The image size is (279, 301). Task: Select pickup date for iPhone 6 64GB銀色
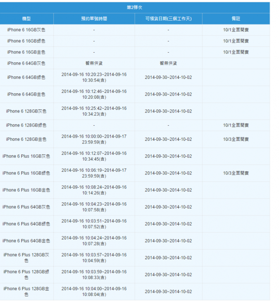coord(169,77)
